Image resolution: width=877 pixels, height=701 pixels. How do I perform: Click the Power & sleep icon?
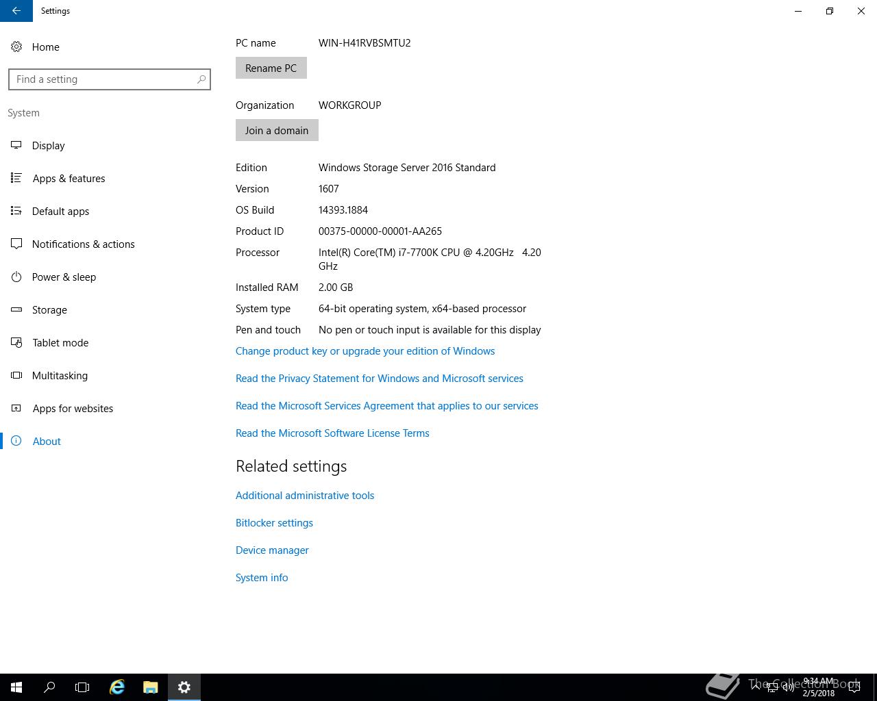tap(16, 277)
